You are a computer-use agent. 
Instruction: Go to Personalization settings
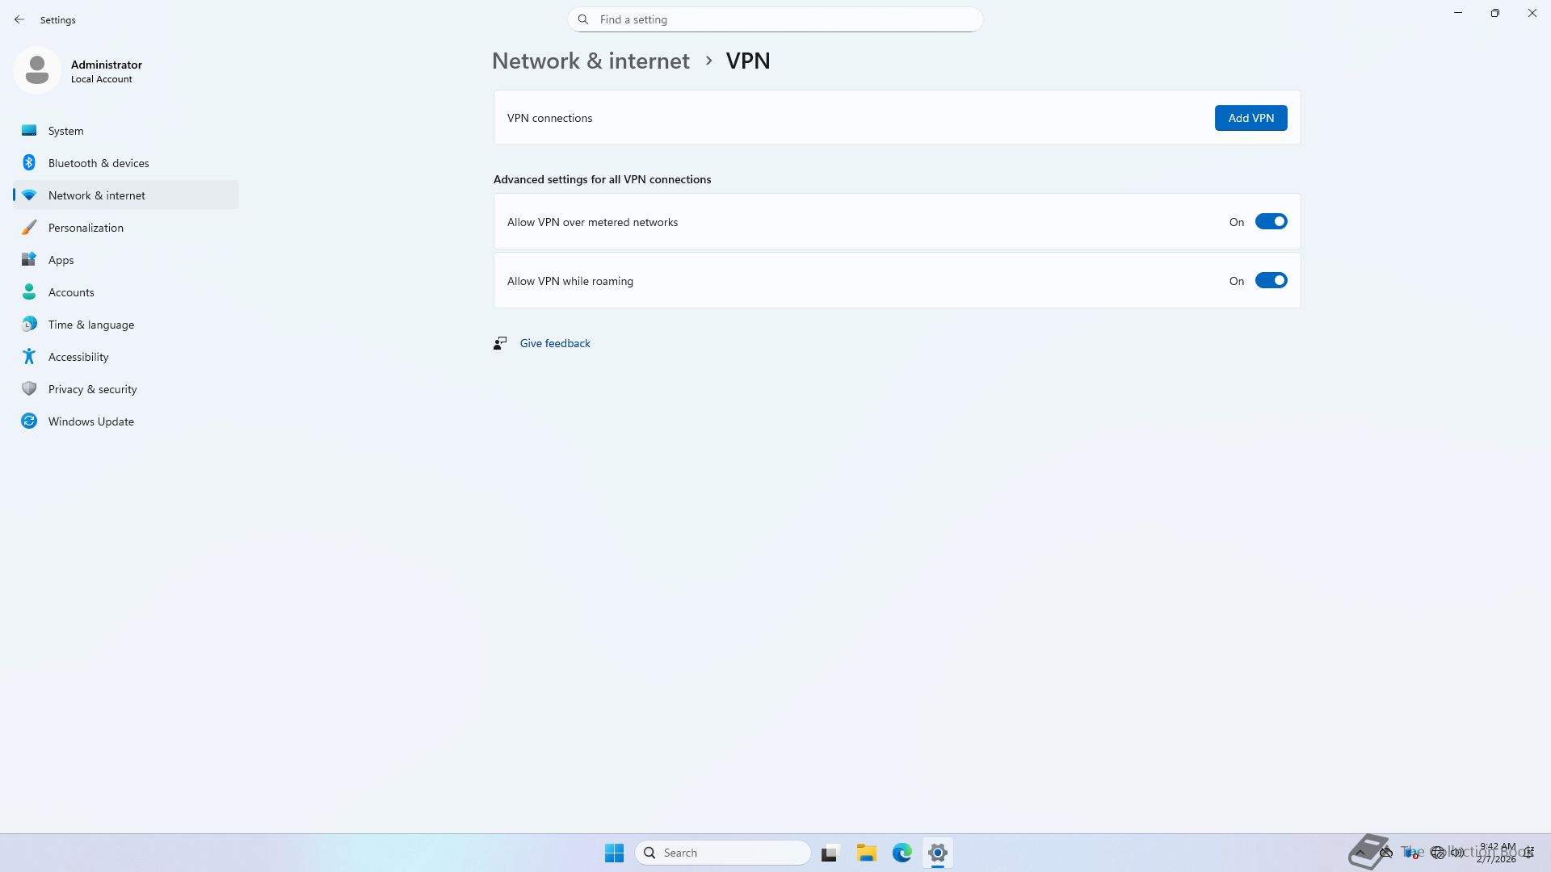pos(86,228)
